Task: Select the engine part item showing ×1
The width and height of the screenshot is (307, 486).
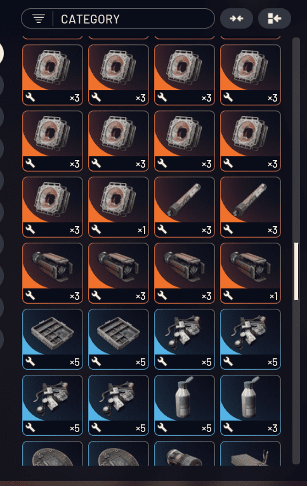Action: [x=251, y=273]
